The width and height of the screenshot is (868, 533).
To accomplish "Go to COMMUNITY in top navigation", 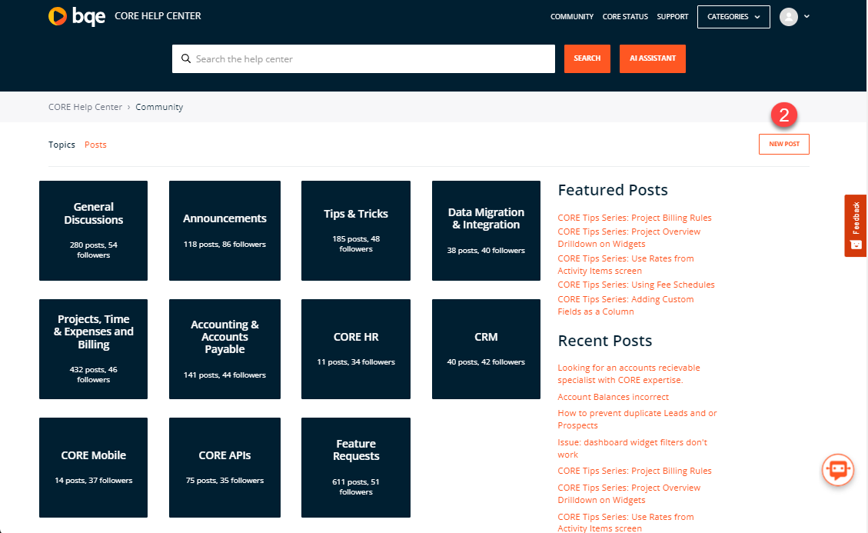I will [x=572, y=17].
